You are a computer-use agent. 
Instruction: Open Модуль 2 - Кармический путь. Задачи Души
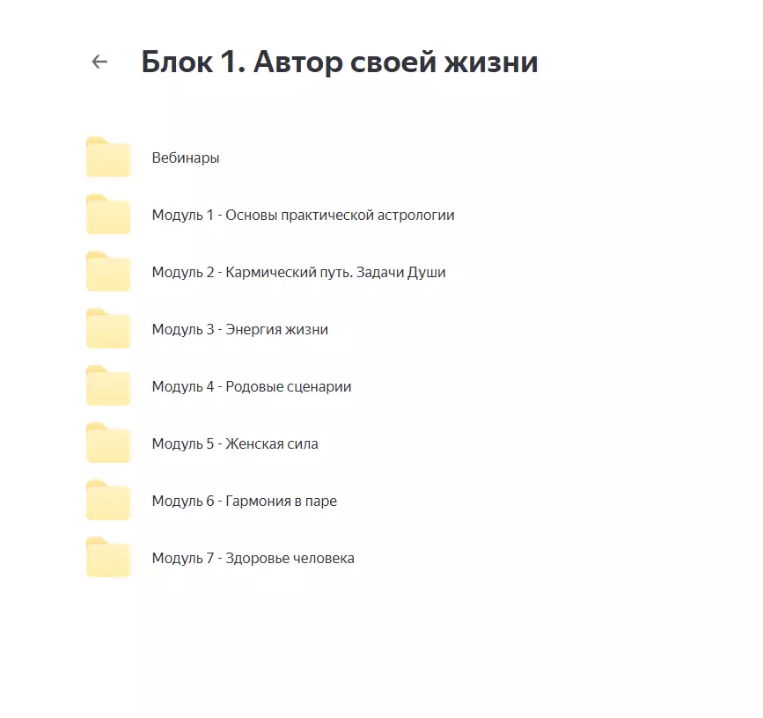click(x=299, y=272)
